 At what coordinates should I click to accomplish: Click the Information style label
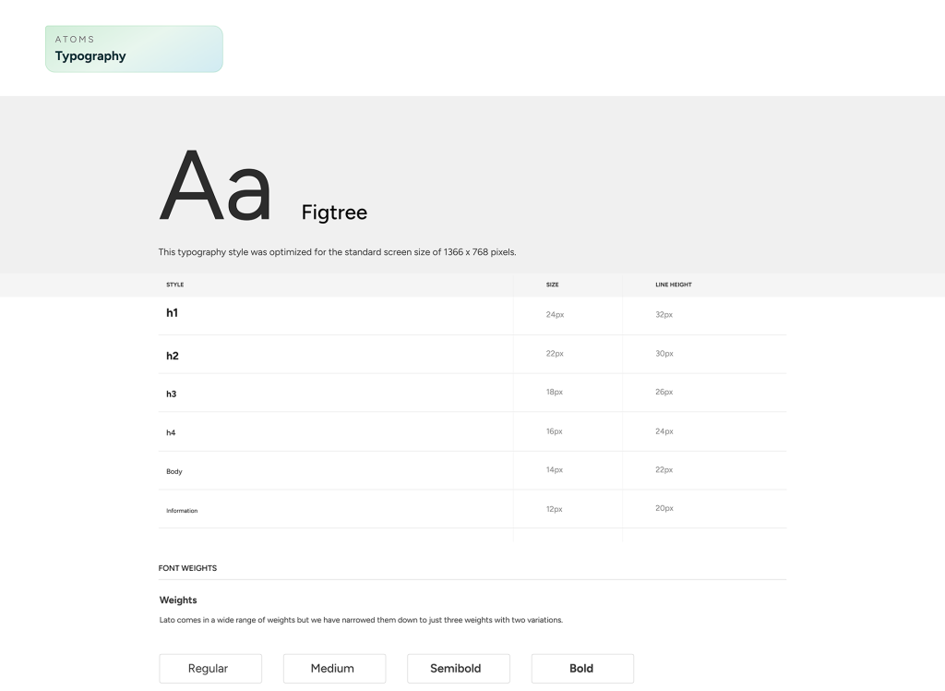tap(182, 510)
